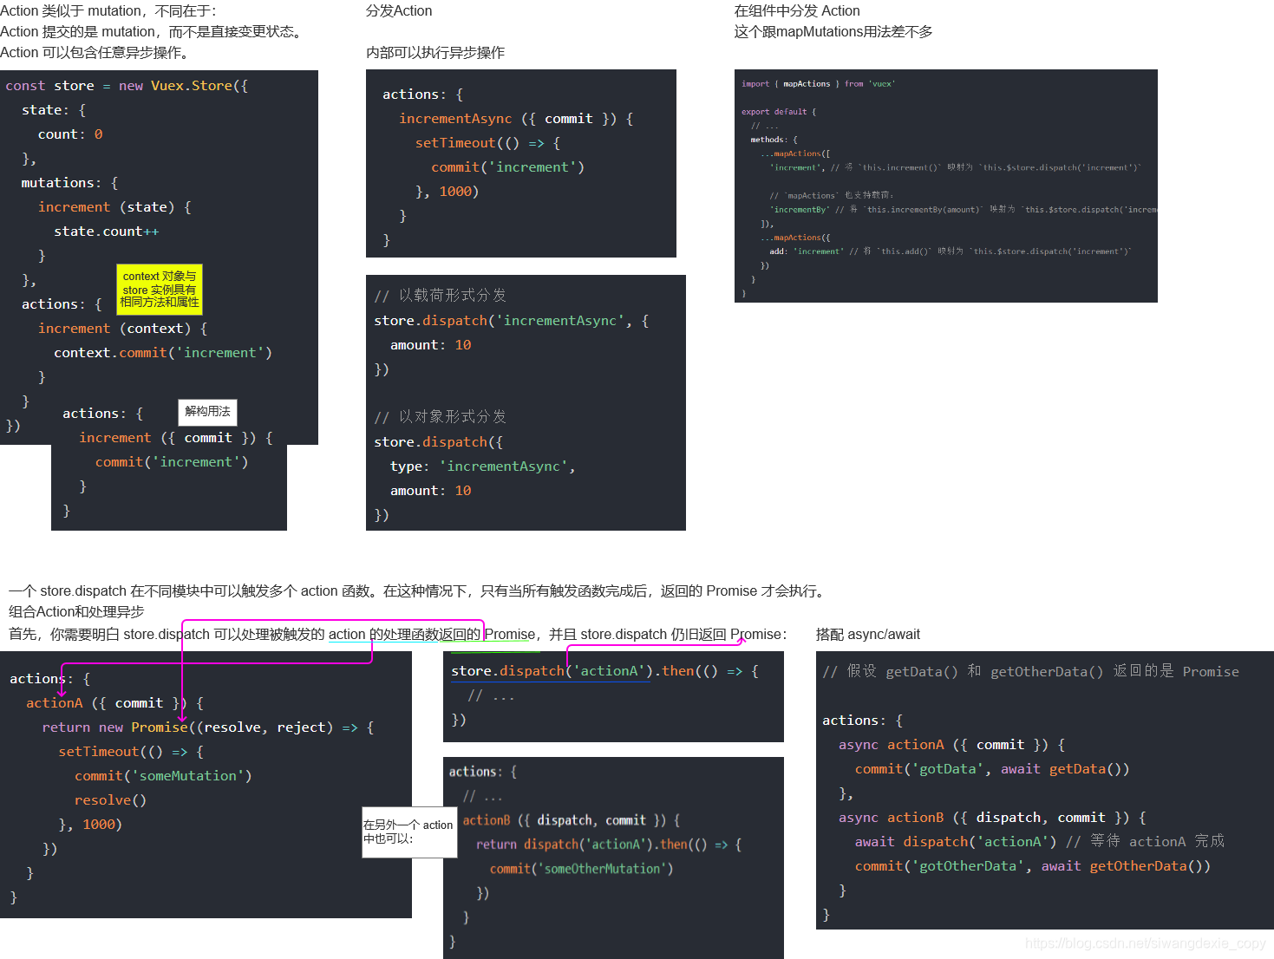Click the 'methods: {' line

(774, 140)
